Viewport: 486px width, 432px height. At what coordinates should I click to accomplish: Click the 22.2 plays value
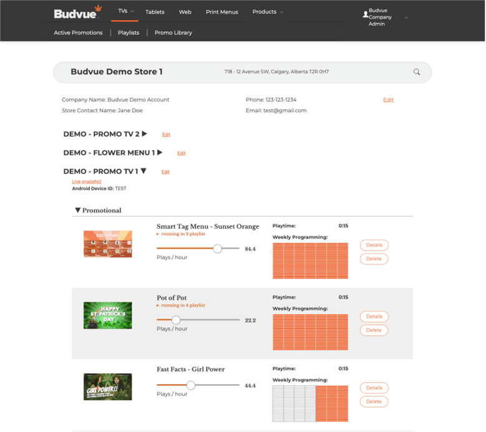point(250,320)
